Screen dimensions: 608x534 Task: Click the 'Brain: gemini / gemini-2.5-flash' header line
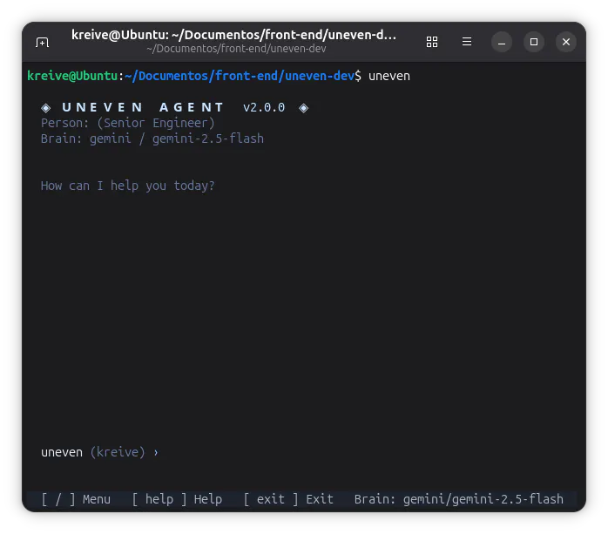pyautogui.click(x=152, y=139)
